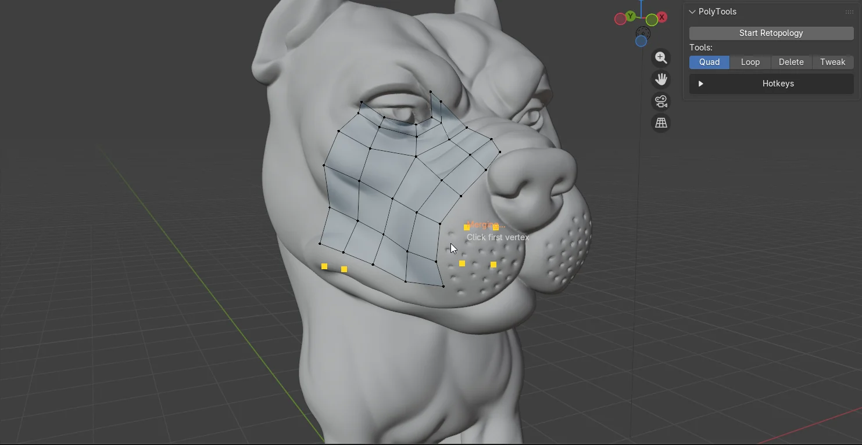The image size is (862, 445).
Task: Enable the Delete tool
Action: coord(791,62)
